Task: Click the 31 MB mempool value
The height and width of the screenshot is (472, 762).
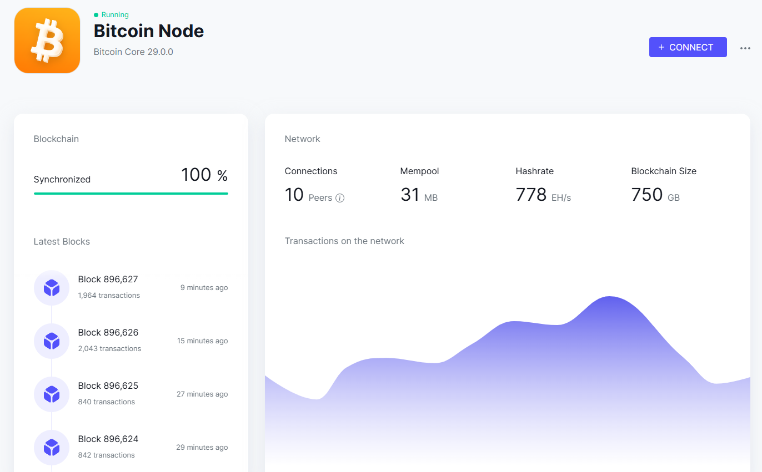Action: pos(410,195)
